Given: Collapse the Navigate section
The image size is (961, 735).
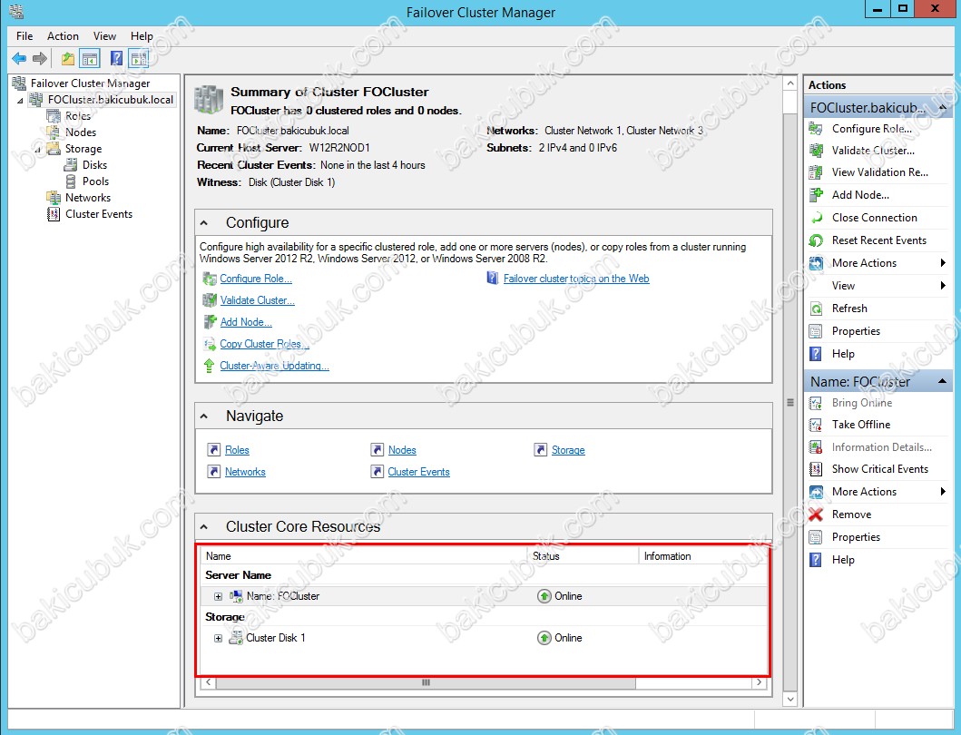Looking at the screenshot, I should pos(204,416).
